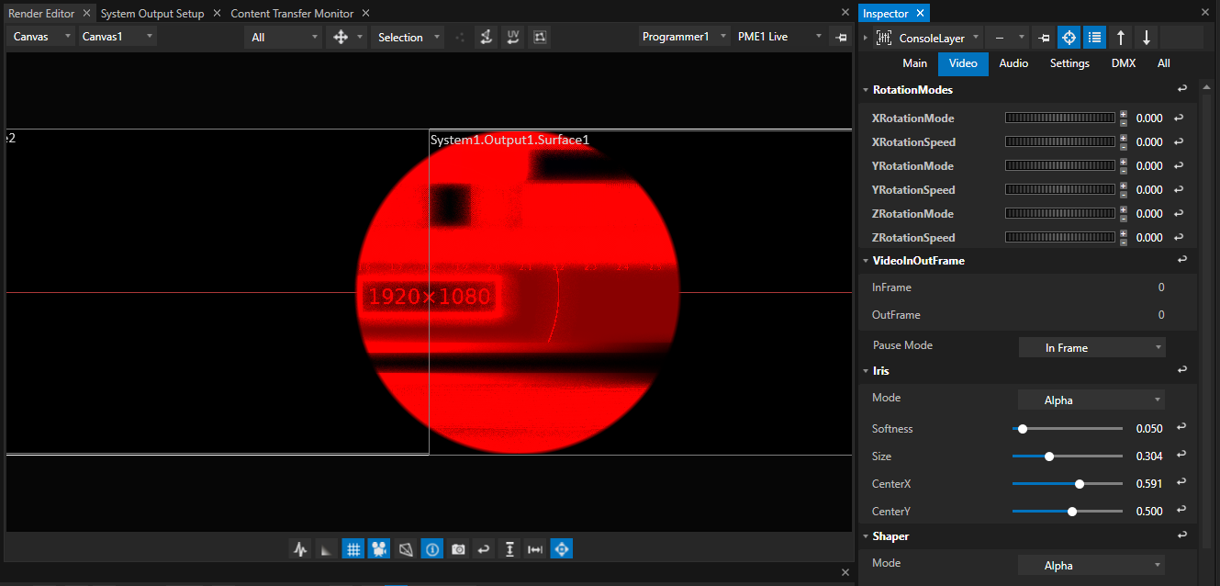Viewport: 1220px width, 586px height.
Task: Open the PME1 Live dropdown
Action: tap(778, 37)
